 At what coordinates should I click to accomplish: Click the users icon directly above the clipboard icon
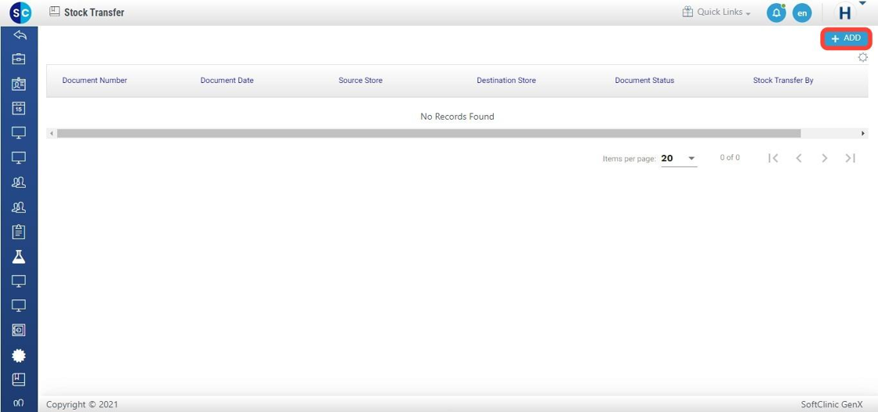click(x=19, y=207)
